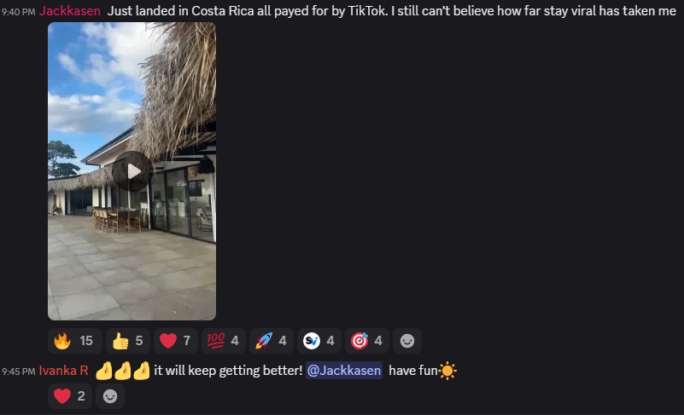Image resolution: width=684 pixels, height=415 pixels.
Task: Open add reaction picker under Jackkasen's video
Action: [407, 341]
